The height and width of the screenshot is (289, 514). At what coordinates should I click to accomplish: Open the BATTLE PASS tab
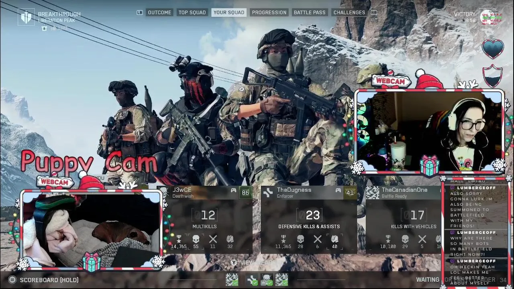[310, 12]
